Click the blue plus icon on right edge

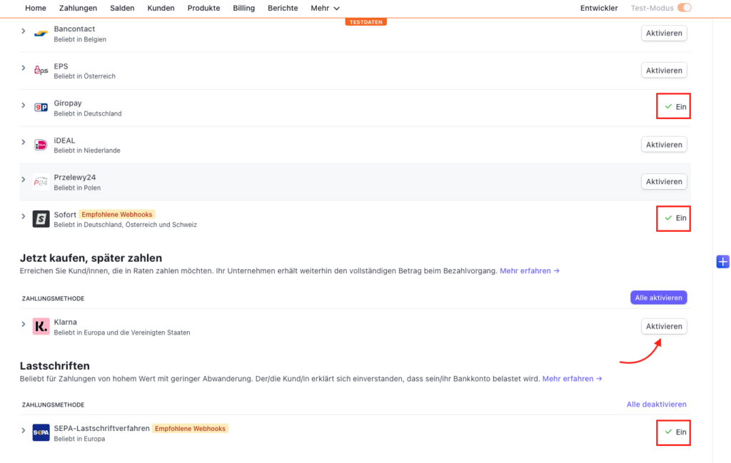pos(722,262)
